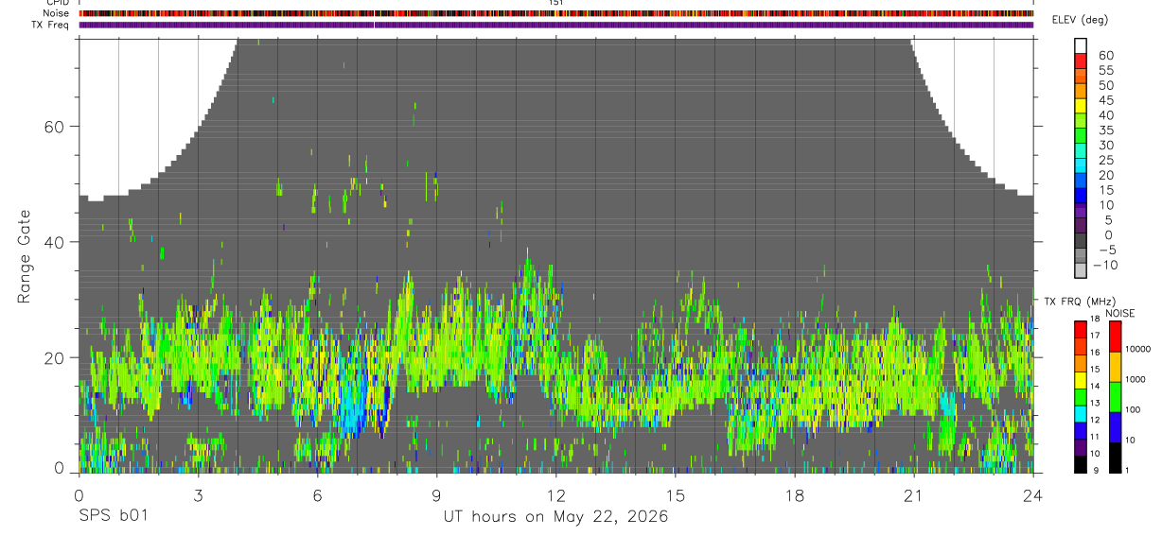Click the '11' label on the TX FRQ scale
The width and height of the screenshot is (1162, 536).
tap(1094, 437)
